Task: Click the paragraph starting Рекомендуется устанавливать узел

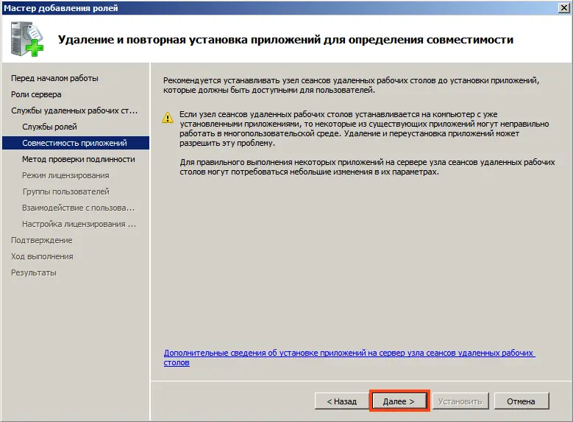Action: 351,85
